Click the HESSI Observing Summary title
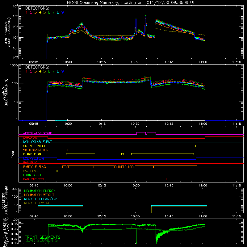The image size is (247, 247). tap(131, 3)
